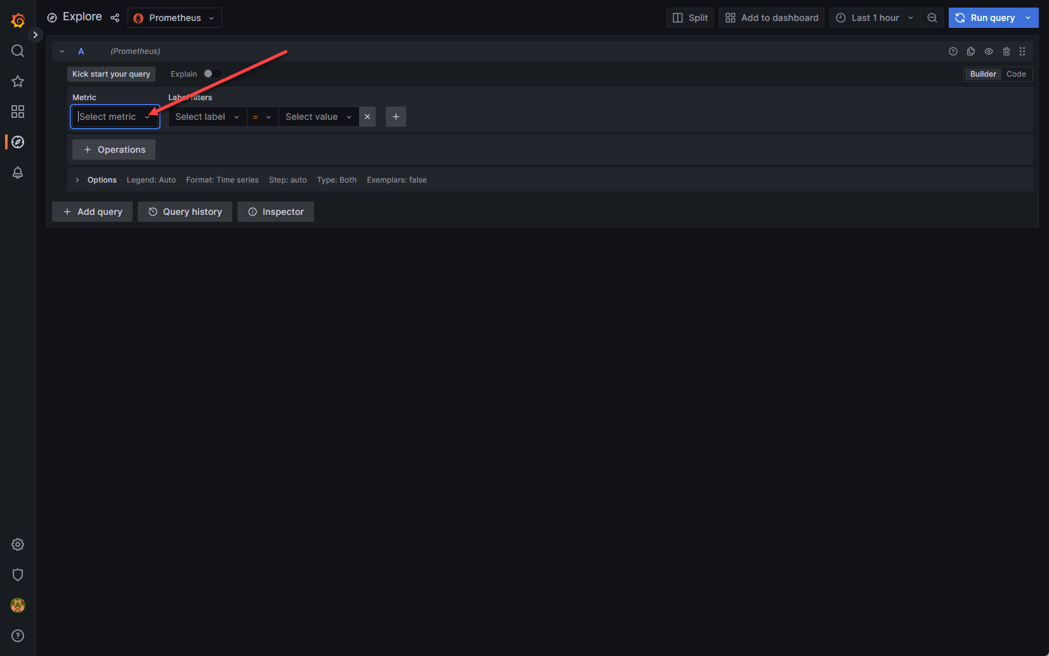Open the Search icon in sidebar
Screen dimensions: 1049x656
(x=18, y=51)
